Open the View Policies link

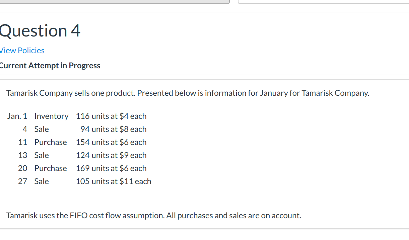[x=22, y=51]
